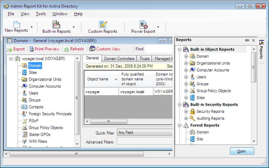Expand Group Policy Objects in Reports panel

click(x=186, y=91)
